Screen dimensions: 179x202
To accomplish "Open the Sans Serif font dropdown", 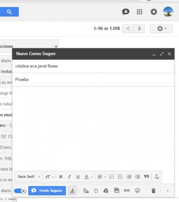I will coord(29,177).
